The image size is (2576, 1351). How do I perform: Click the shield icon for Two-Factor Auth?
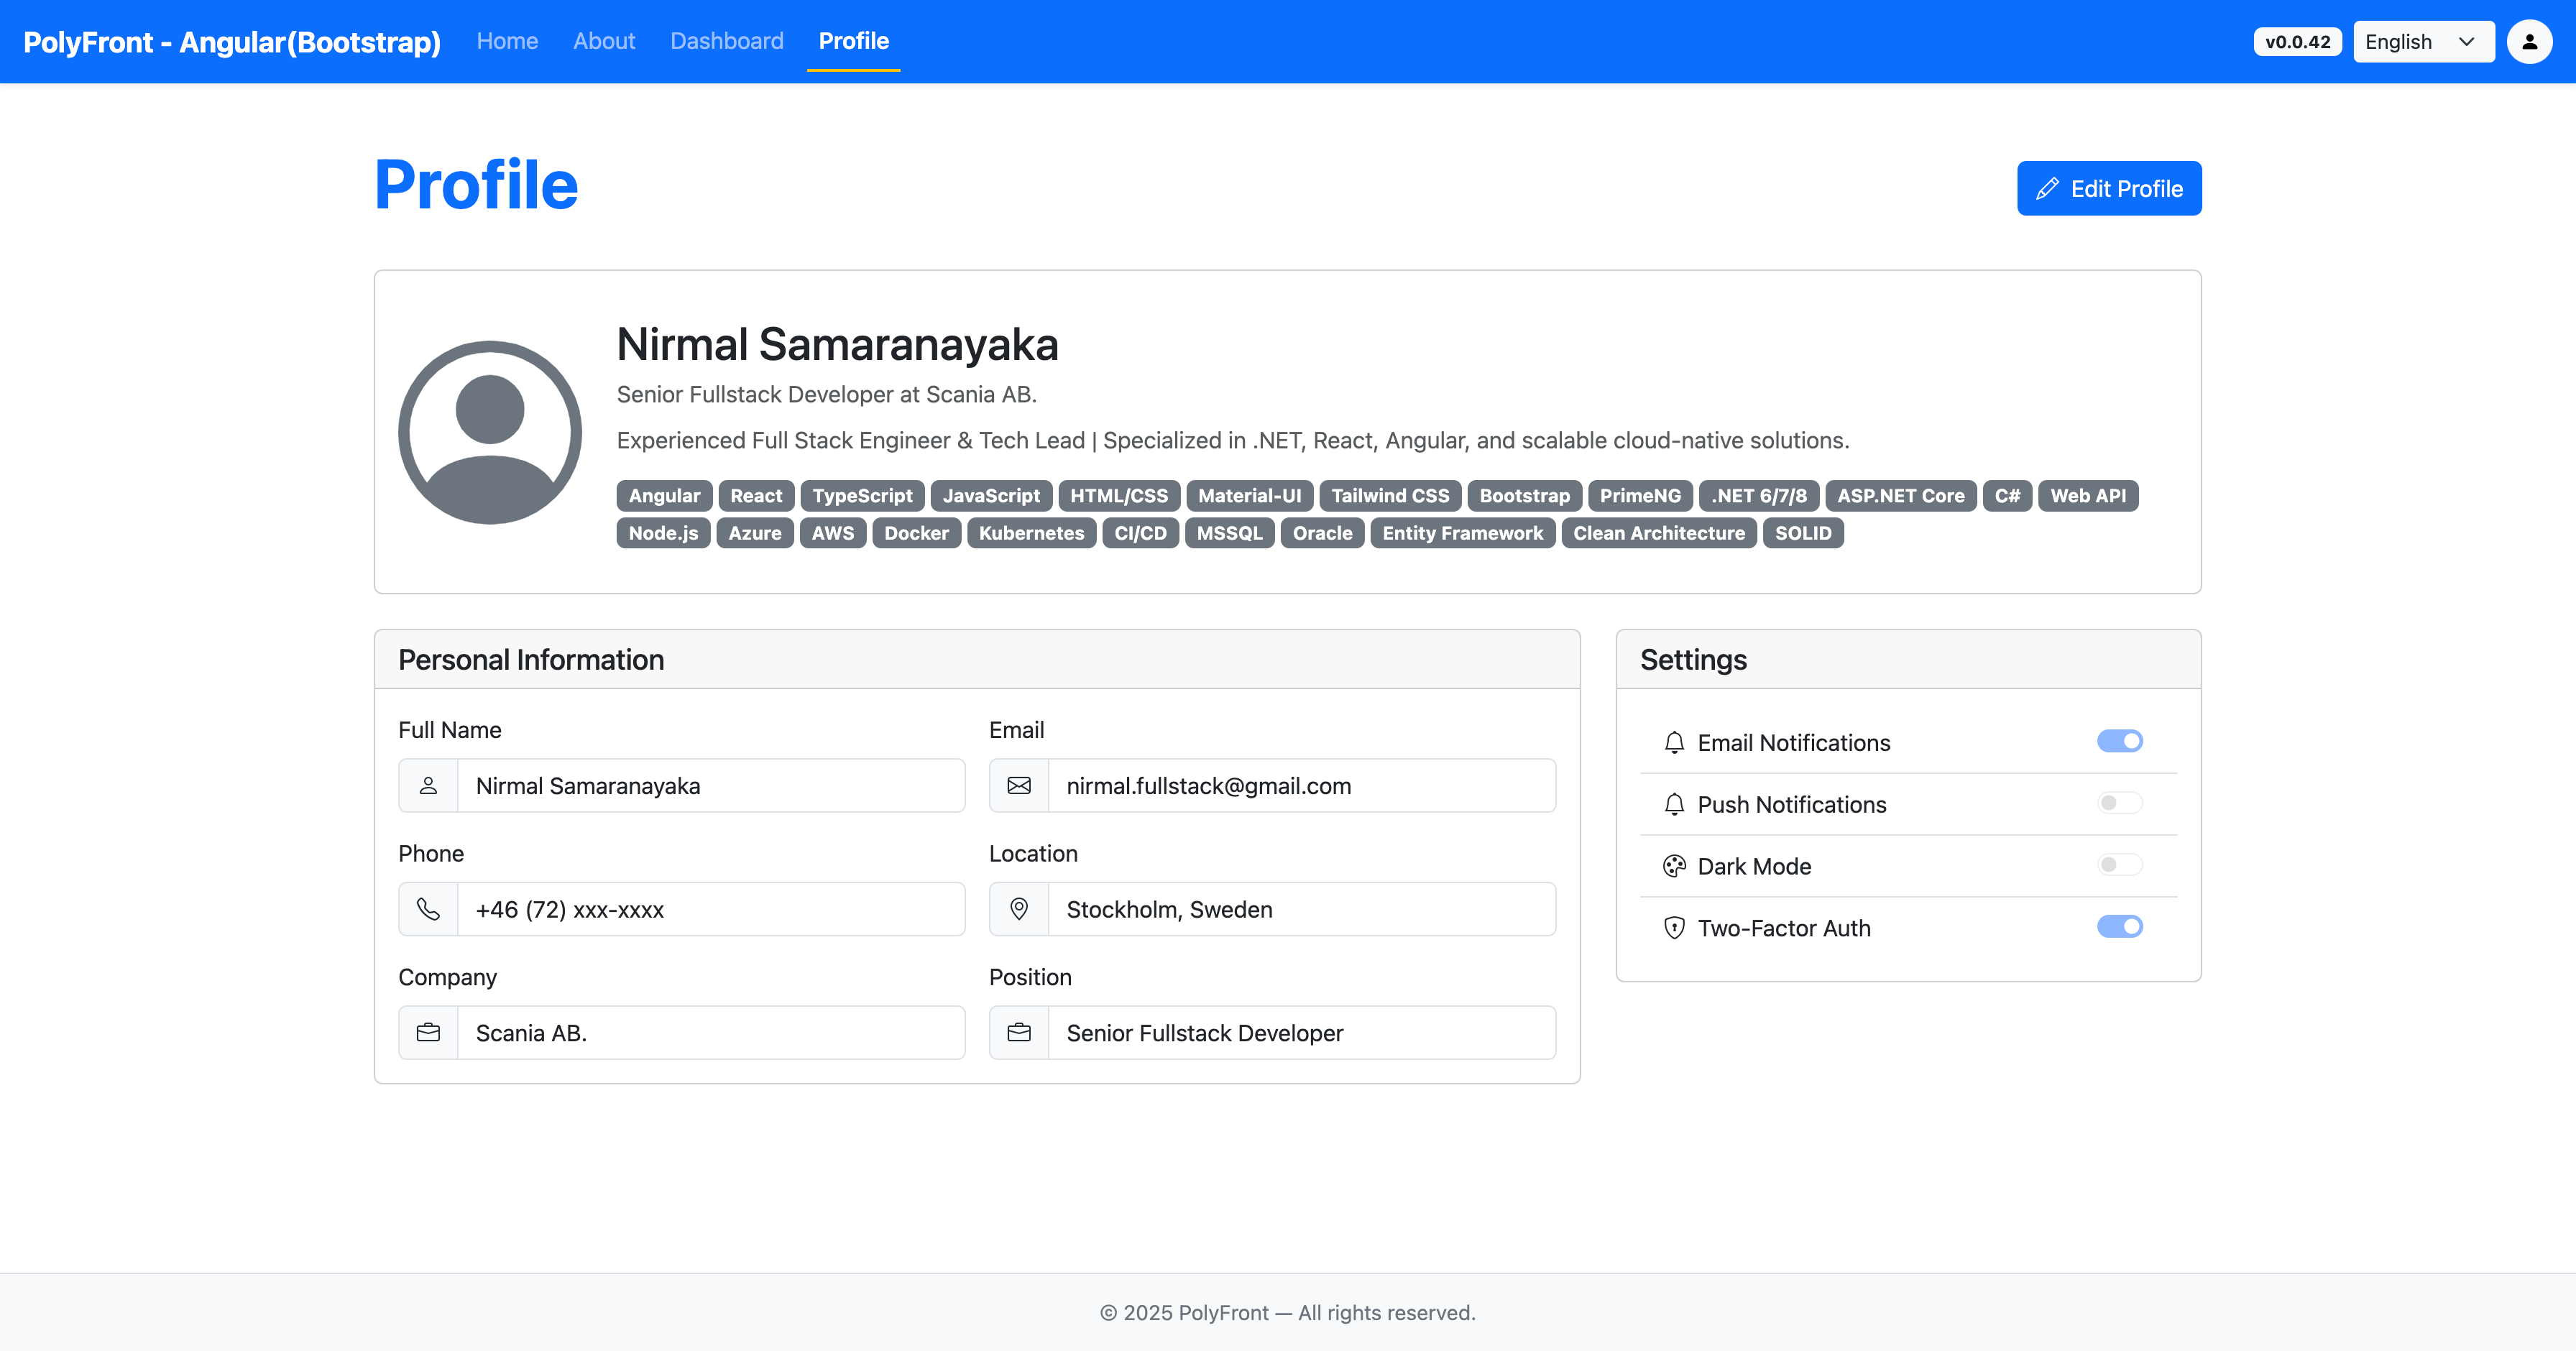pyautogui.click(x=1674, y=928)
